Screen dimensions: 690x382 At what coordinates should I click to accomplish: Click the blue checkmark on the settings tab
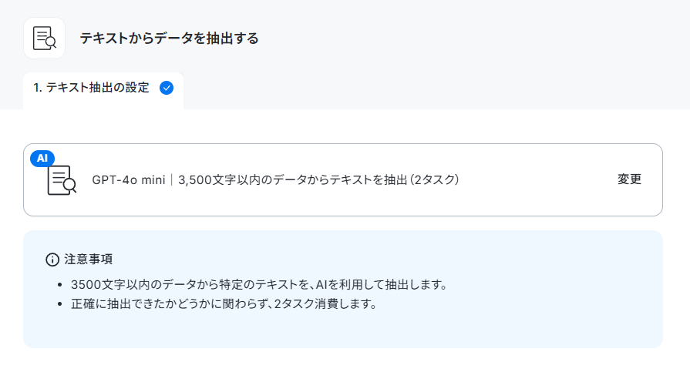click(167, 88)
